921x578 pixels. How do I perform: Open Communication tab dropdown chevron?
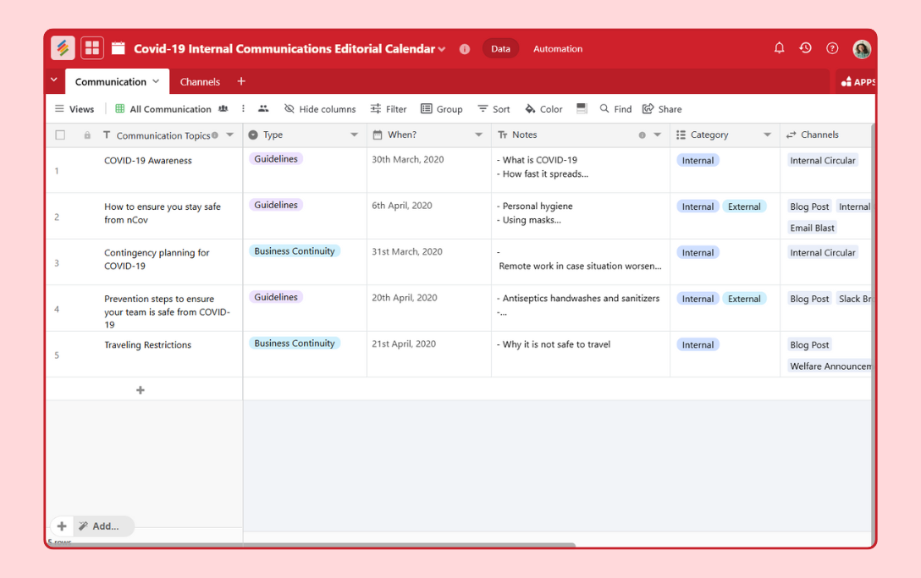click(156, 81)
